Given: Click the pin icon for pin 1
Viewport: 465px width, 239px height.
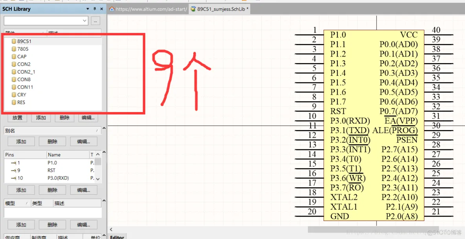Looking at the screenshot, I should (13, 163).
